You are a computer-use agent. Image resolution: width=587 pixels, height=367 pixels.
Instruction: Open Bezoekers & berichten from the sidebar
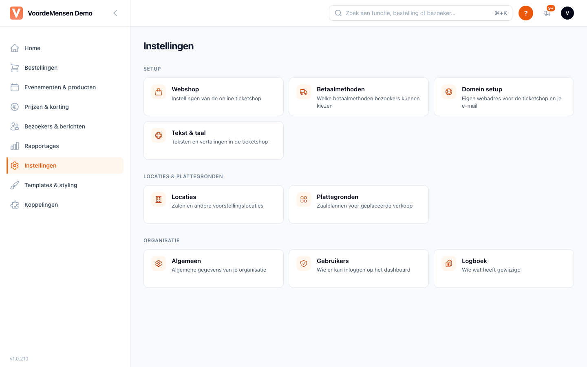(65, 126)
